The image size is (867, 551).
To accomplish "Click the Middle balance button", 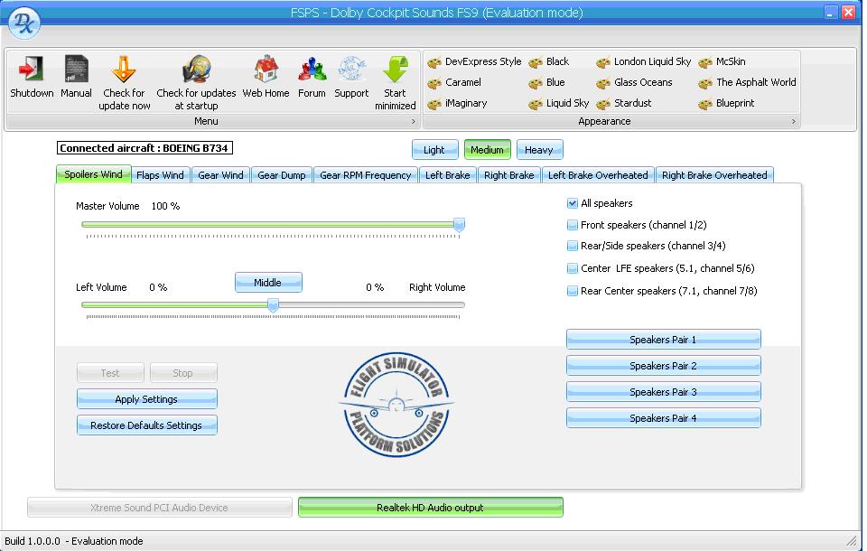I will 268,283.
